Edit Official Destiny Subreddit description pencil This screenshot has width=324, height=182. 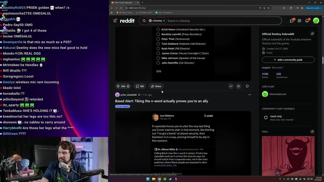pos(312,34)
